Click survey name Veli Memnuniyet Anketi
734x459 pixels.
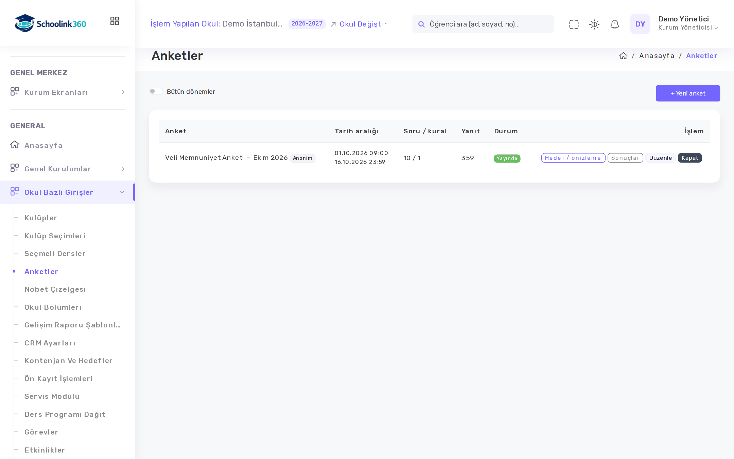226,158
